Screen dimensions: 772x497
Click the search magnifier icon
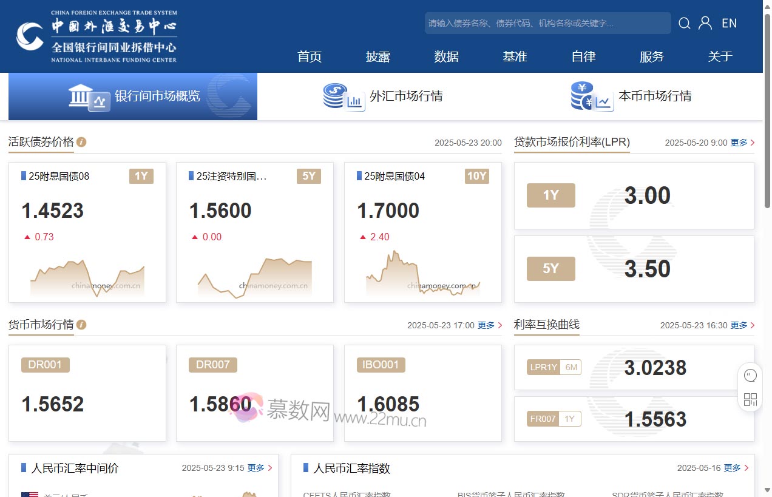coord(684,23)
